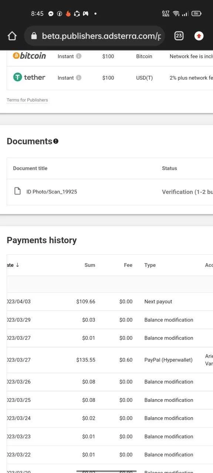Screen dimensions: 213x473
Task: Select the Bitcoin currency cell
Action: pos(144,56)
